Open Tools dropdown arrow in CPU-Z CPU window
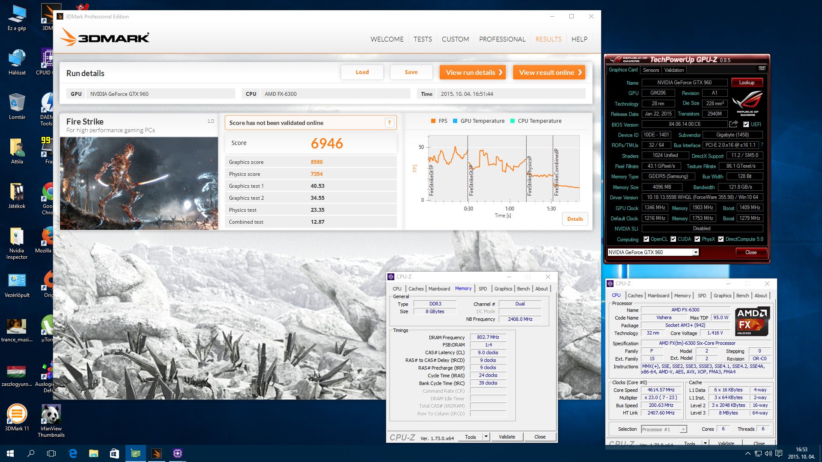Screen dimensions: 822x462 pyautogui.click(x=705, y=443)
